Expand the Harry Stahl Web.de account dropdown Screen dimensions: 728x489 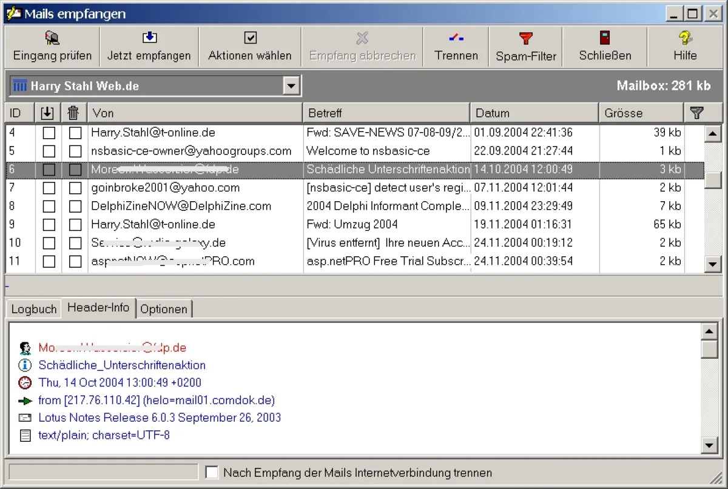[x=292, y=86]
